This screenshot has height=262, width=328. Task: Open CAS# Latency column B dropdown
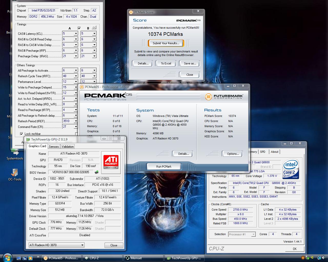[94, 34]
